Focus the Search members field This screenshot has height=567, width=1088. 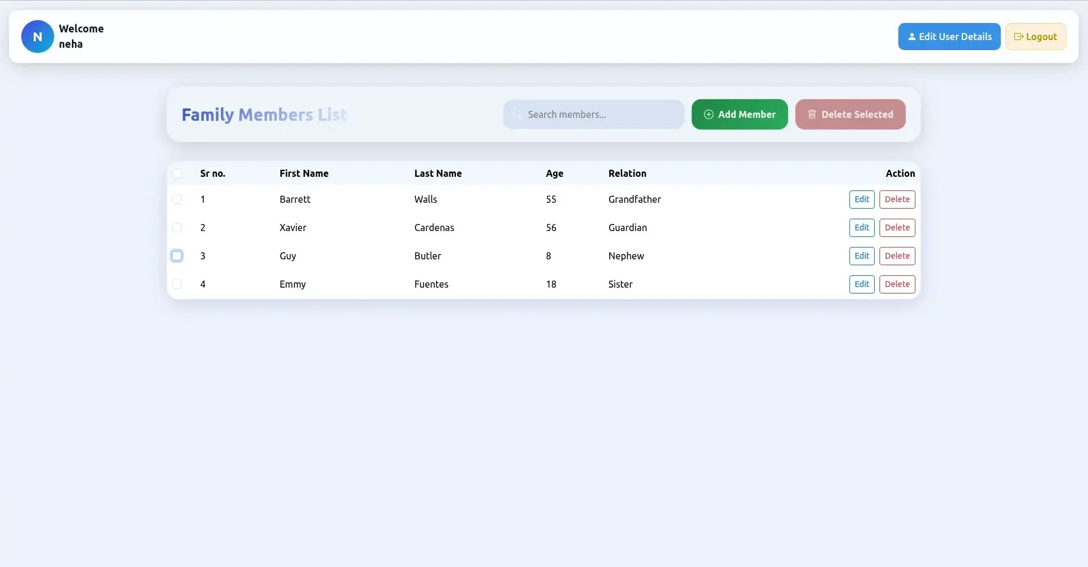pyautogui.click(x=593, y=114)
